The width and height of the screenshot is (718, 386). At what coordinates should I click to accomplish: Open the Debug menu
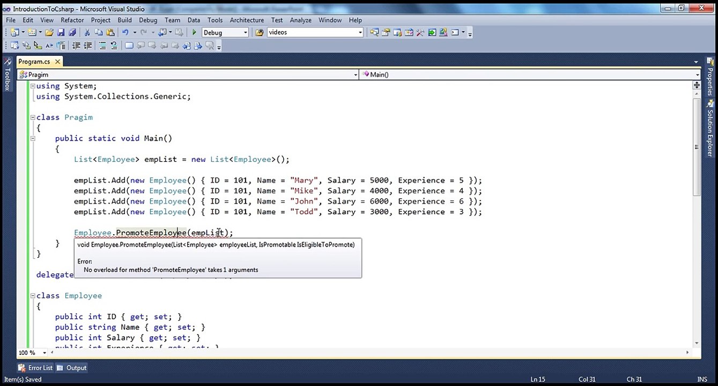pos(148,20)
